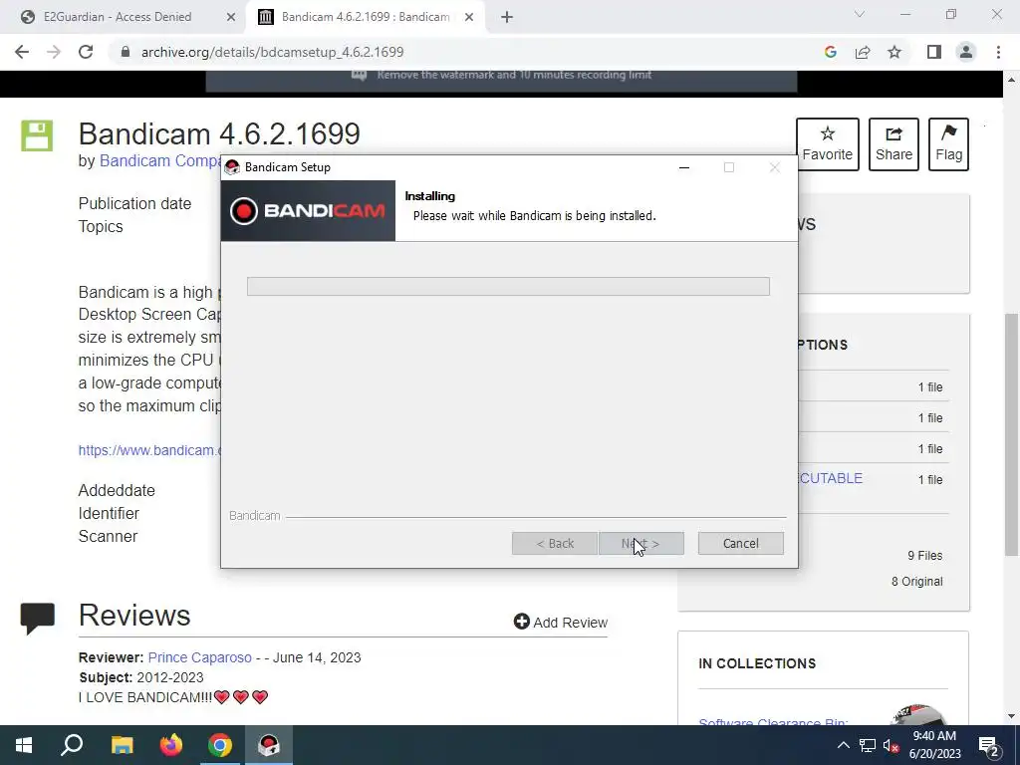The image size is (1020, 765).
Task: Favorite this archive.org item
Action: (828, 143)
